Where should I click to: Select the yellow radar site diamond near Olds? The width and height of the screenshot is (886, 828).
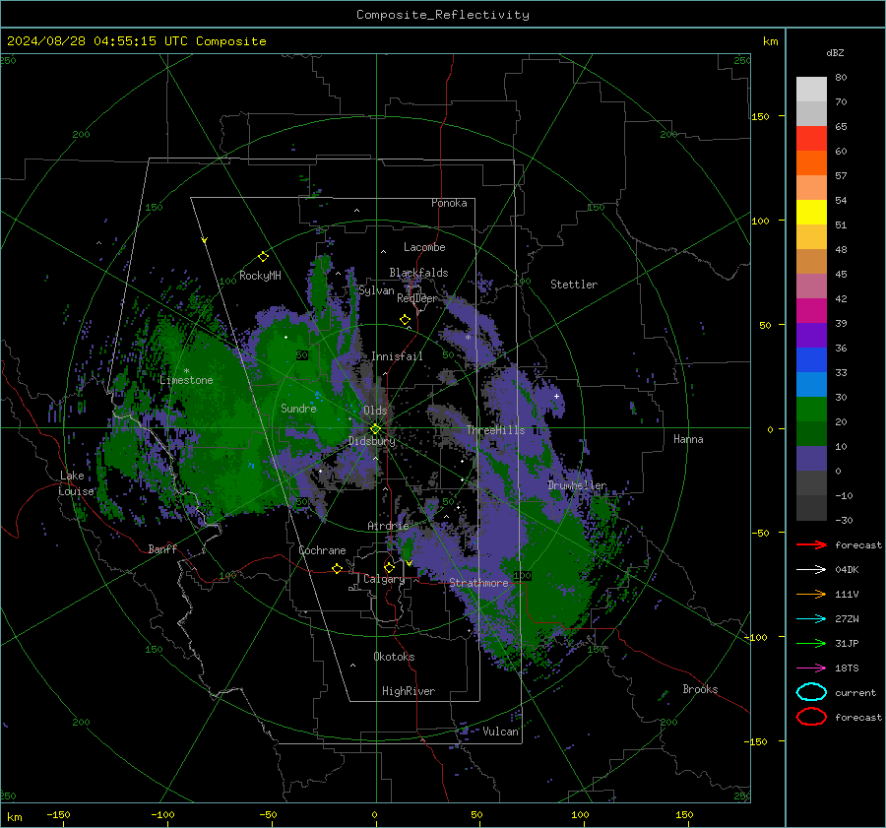coord(375,429)
